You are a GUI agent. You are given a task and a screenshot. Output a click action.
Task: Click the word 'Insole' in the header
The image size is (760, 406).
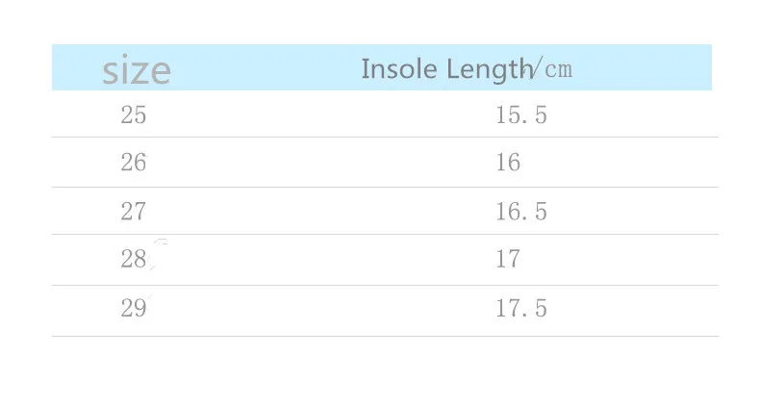click(x=399, y=69)
